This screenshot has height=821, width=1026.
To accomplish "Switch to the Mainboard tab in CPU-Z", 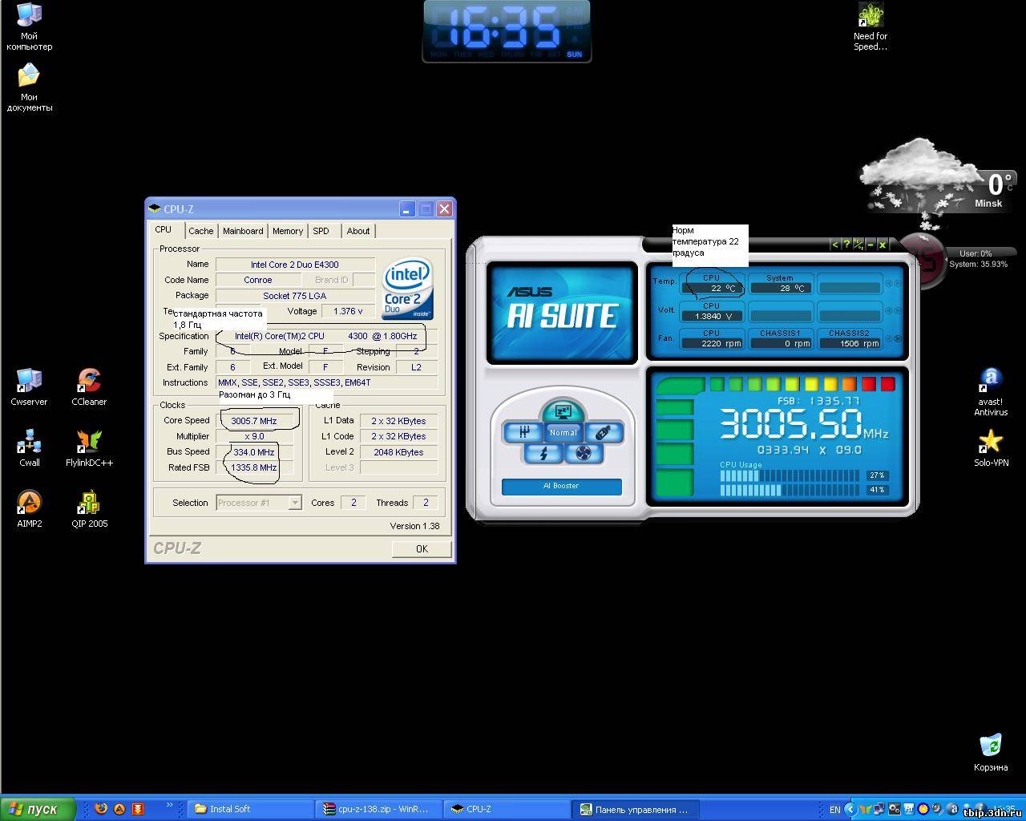I will (x=243, y=231).
